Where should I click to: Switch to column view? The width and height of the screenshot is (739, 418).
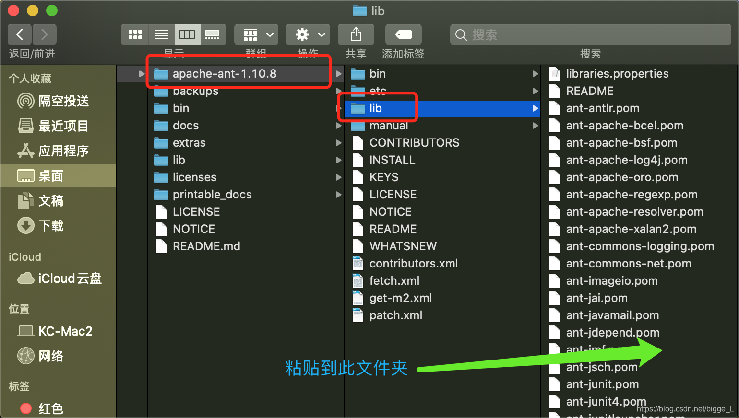(x=187, y=35)
